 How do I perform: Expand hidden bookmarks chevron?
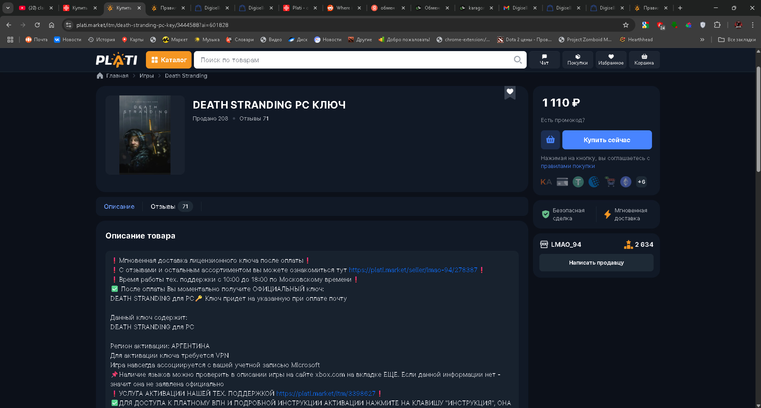tap(702, 40)
